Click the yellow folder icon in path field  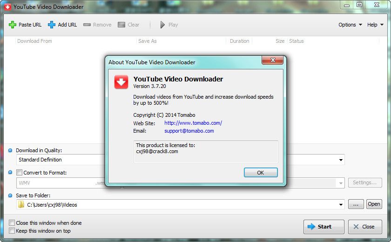[21, 205]
